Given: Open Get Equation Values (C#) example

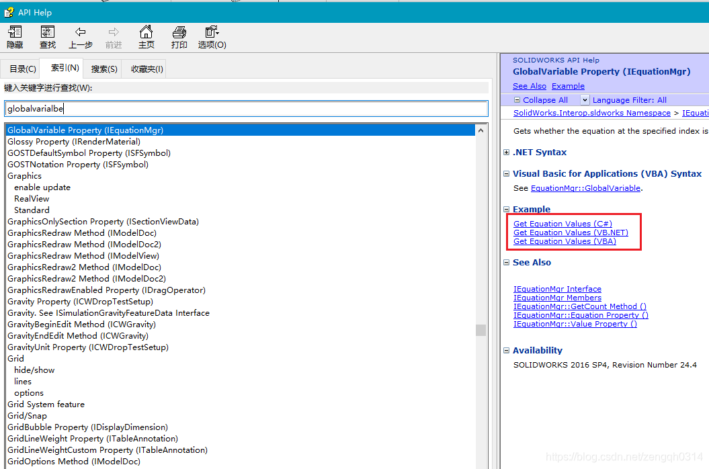Looking at the screenshot, I should (x=562, y=224).
